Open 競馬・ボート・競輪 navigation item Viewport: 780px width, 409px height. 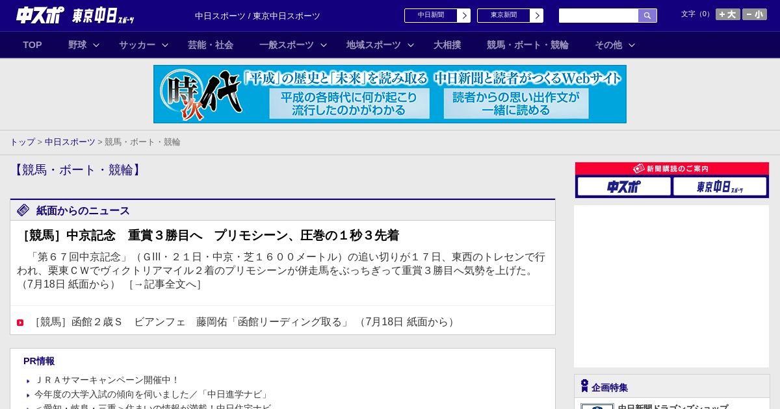click(x=528, y=45)
